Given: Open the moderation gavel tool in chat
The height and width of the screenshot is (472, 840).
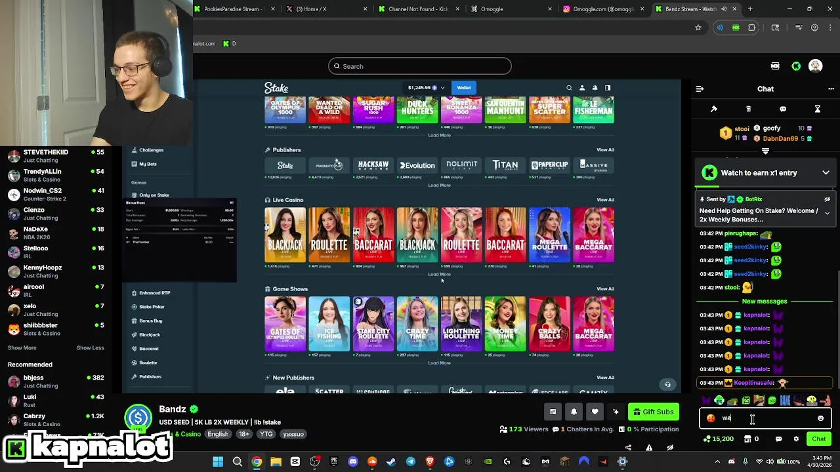Looking at the screenshot, I should (714, 109).
